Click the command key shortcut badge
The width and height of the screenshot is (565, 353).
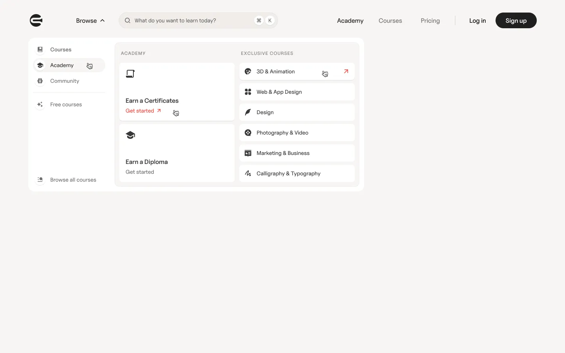coord(259,20)
